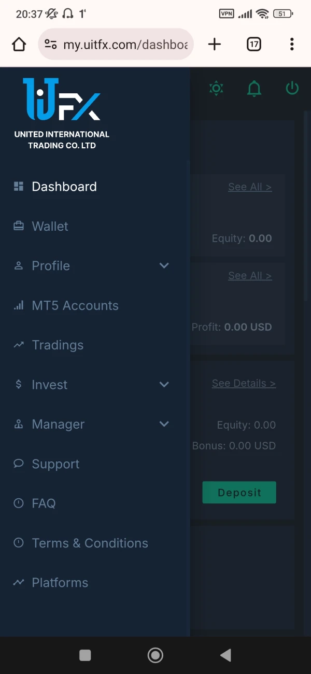Toggle the light/dark theme sun icon

coord(216,88)
